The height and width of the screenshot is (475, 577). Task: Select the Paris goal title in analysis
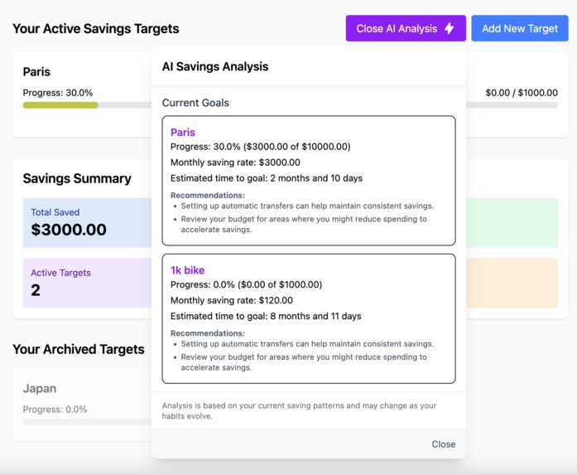tap(182, 133)
